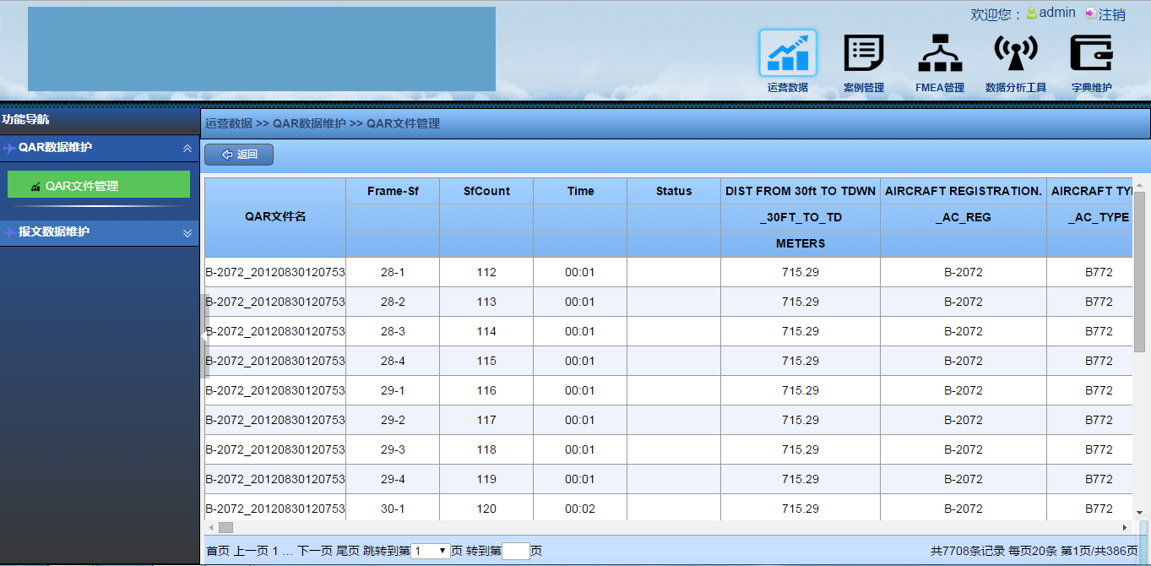The image size is (1151, 566).
Task: Click the 注销 logout icon
Action: point(1090,14)
